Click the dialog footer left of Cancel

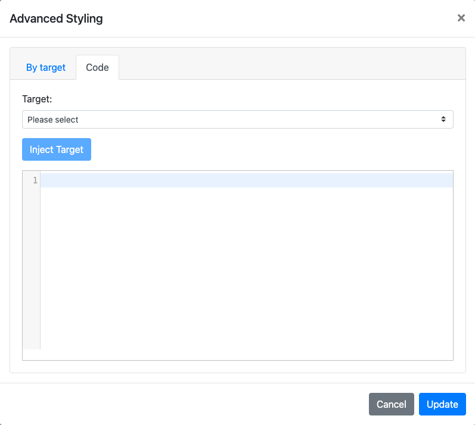click(x=179, y=404)
